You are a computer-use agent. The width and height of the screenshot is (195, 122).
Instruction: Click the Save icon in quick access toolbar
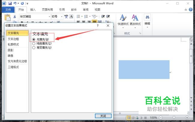pos(10,3)
